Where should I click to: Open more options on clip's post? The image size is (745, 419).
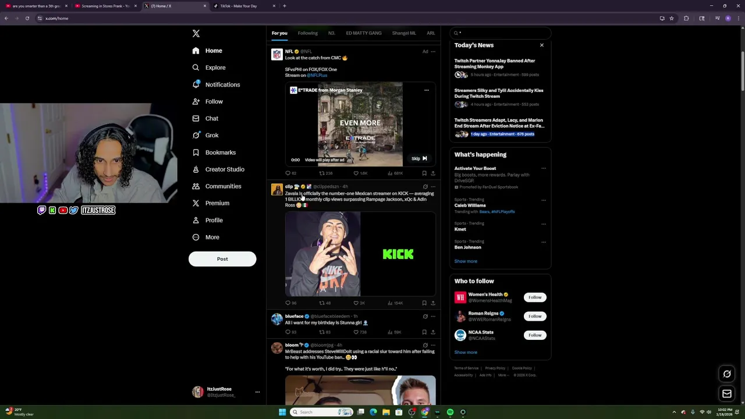click(x=433, y=187)
